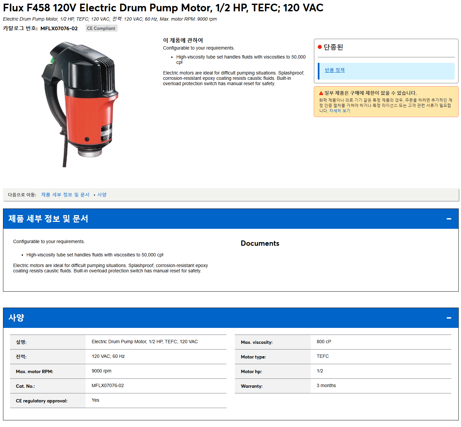Screen dimensions: 461x427
Task: Click the 다음으로 이동 label in jump bar
Action: pos(22,195)
